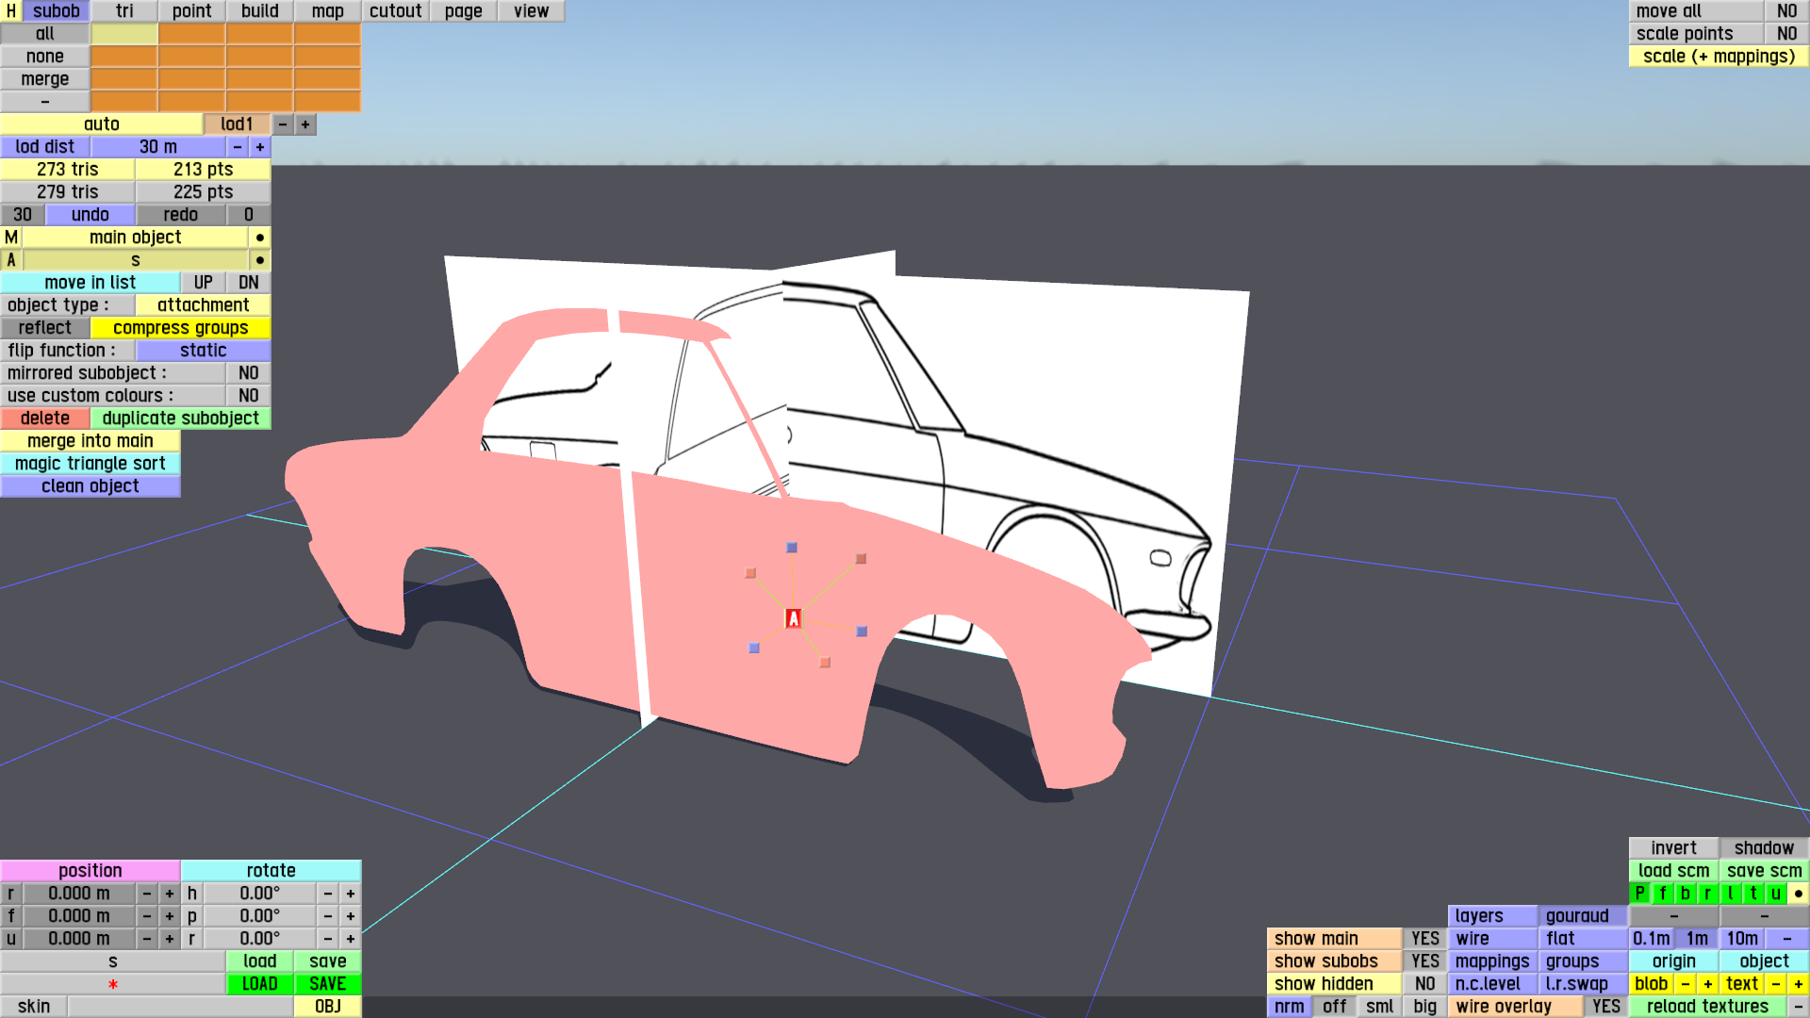
Task: Switch to the build tab
Action: click(259, 11)
